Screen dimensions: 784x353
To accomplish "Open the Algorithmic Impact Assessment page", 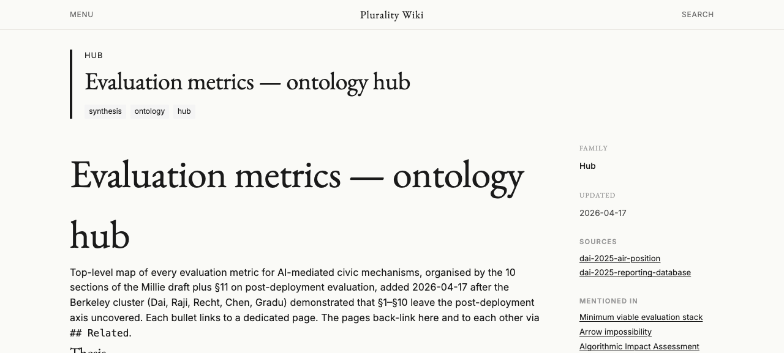I will (x=639, y=346).
